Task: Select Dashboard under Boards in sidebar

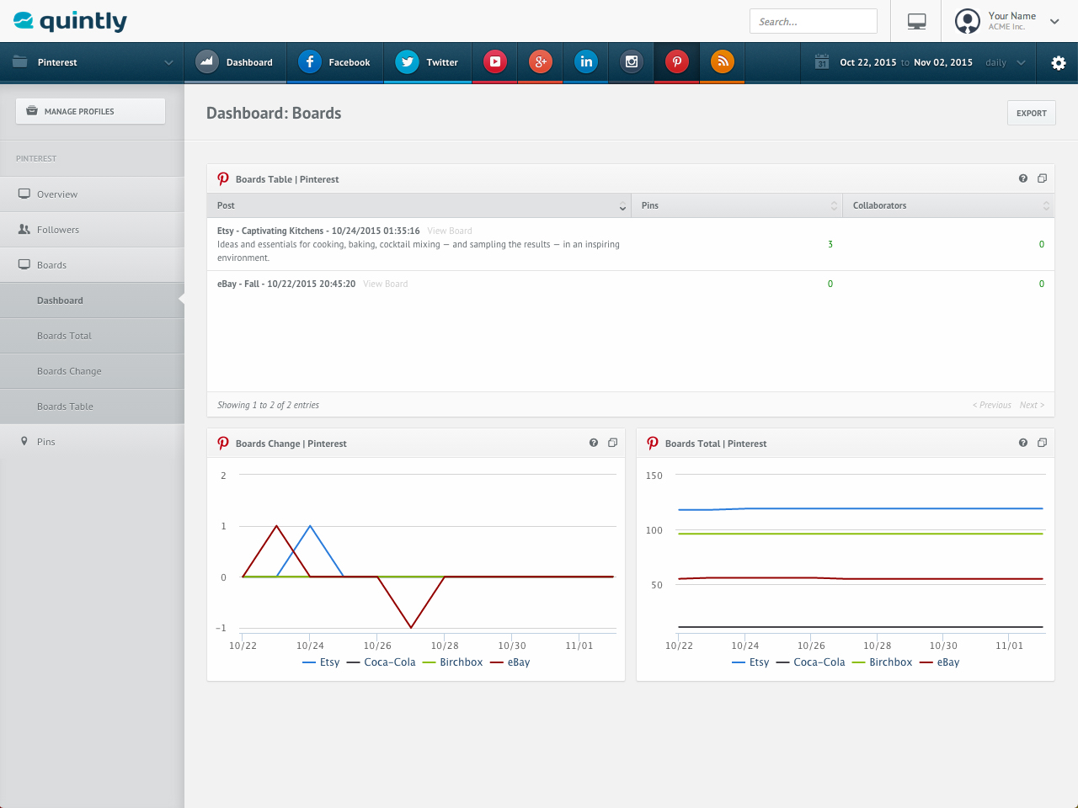Action: pos(92,300)
